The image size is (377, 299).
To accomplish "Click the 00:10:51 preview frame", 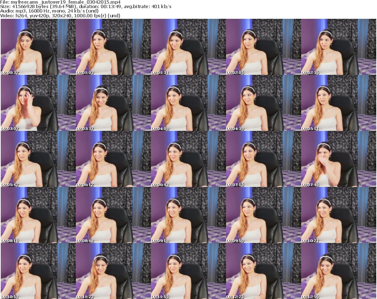I will coord(38,271).
